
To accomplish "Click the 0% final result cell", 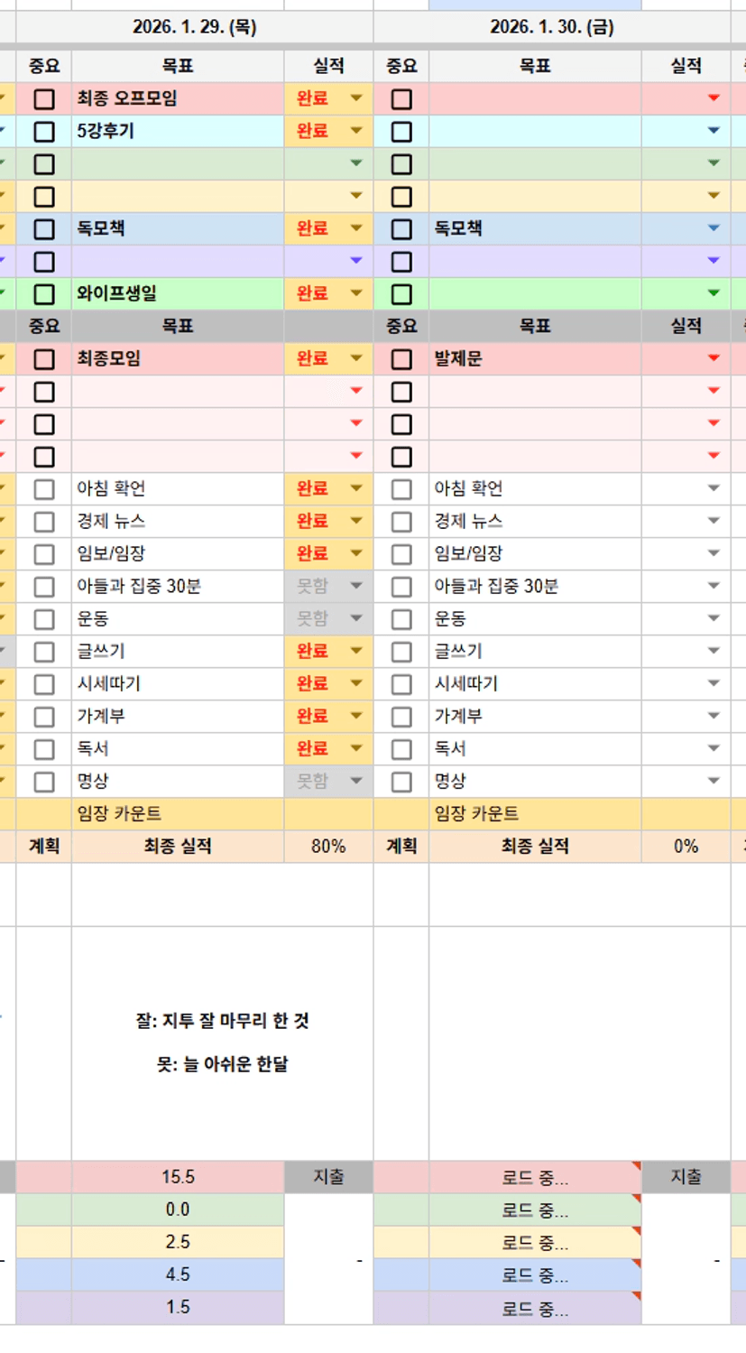I will pyautogui.click(x=686, y=847).
